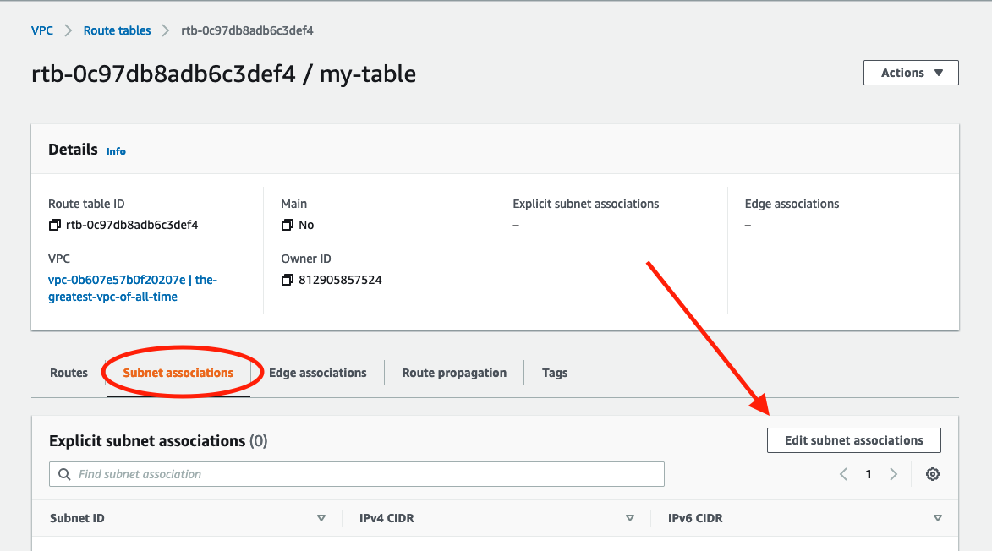
Task: Open the Actions dropdown menu
Action: pyautogui.click(x=911, y=73)
